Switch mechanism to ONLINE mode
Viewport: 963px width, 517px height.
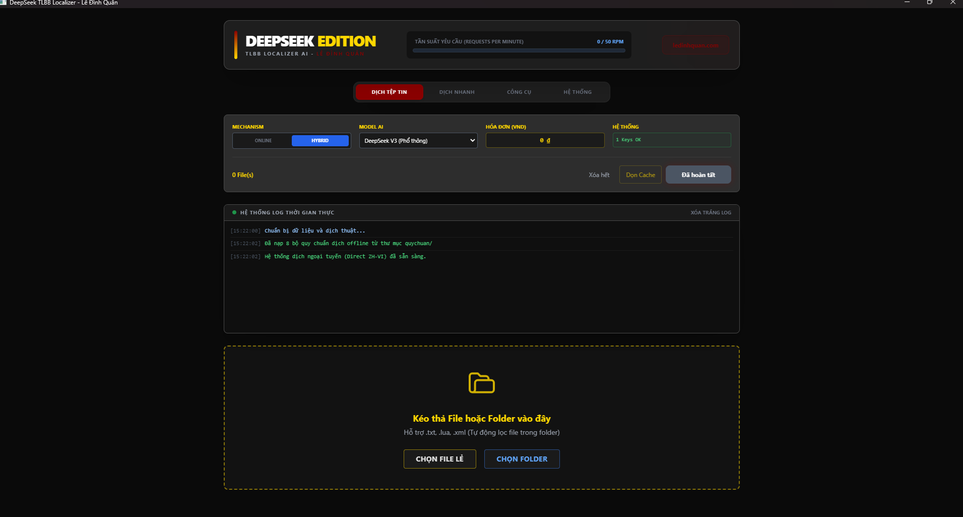[x=263, y=141]
